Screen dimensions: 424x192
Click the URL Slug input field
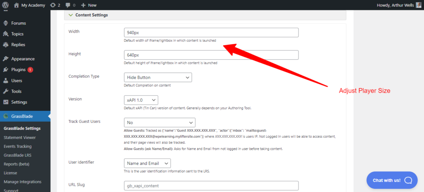click(211, 186)
